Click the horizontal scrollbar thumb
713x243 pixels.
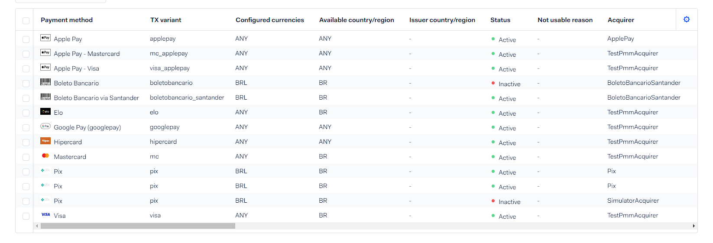tap(138, 226)
